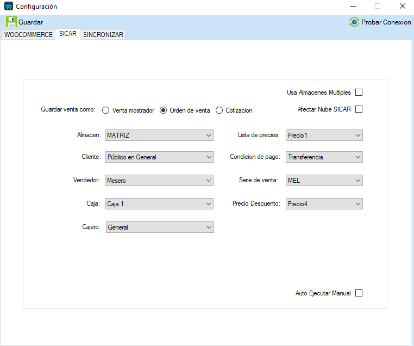414x346 pixels.
Task: Click the Condicion de pago: label
Action: point(255,157)
